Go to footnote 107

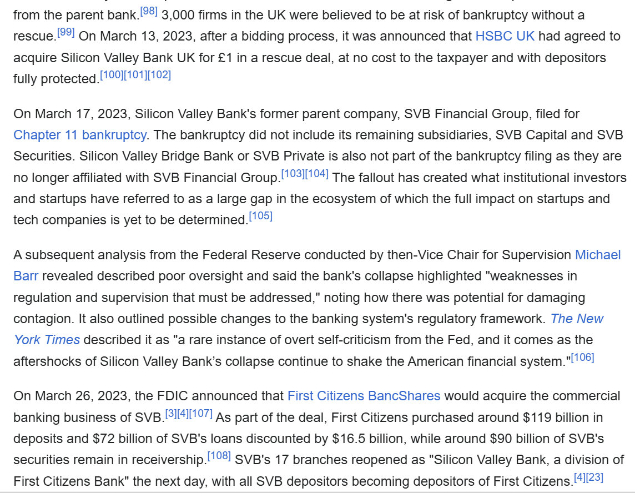pyautogui.click(x=200, y=414)
